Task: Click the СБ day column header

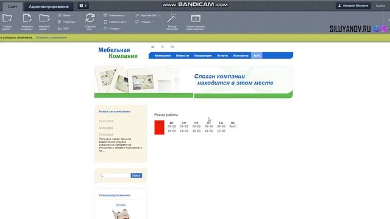Action: coord(221,123)
